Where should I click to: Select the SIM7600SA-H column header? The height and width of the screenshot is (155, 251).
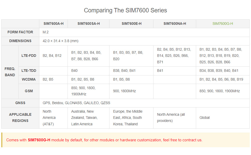pos(88,24)
